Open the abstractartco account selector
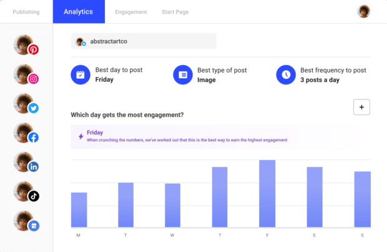Viewport: 387px width, 252px height. (x=144, y=41)
